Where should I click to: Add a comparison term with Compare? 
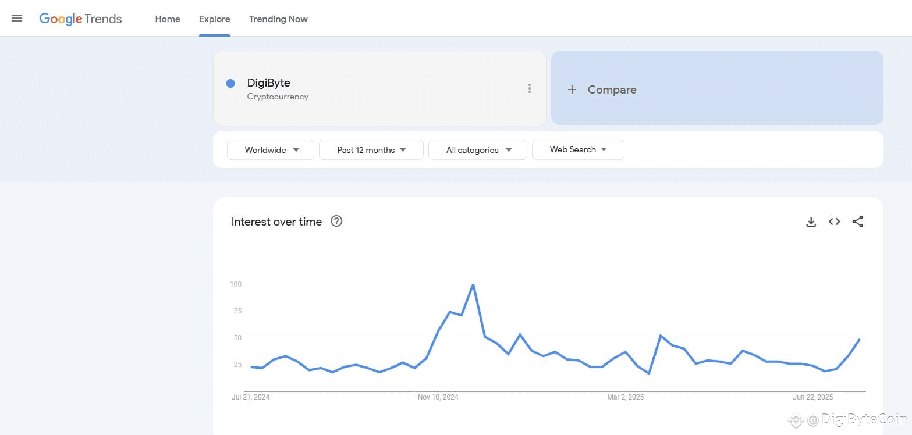pos(717,88)
